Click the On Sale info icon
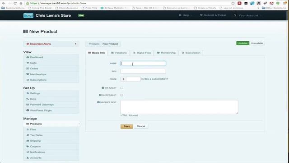 click(103, 88)
